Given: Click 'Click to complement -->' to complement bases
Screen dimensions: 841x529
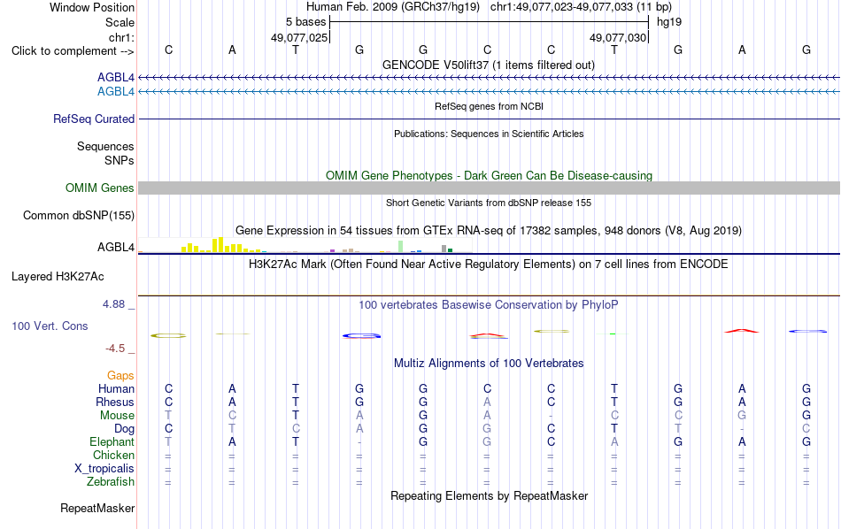Looking at the screenshot, I should click(73, 51).
